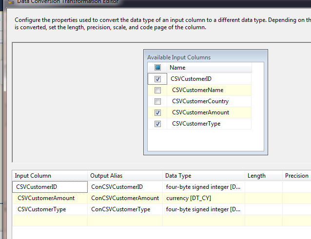Open Input Column cell CSVCustomerType in grid
This screenshot has width=311, height=239.
click(50, 209)
